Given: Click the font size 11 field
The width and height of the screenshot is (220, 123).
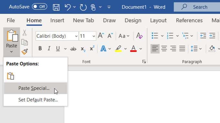Looking at the screenshot, I should [85, 36].
